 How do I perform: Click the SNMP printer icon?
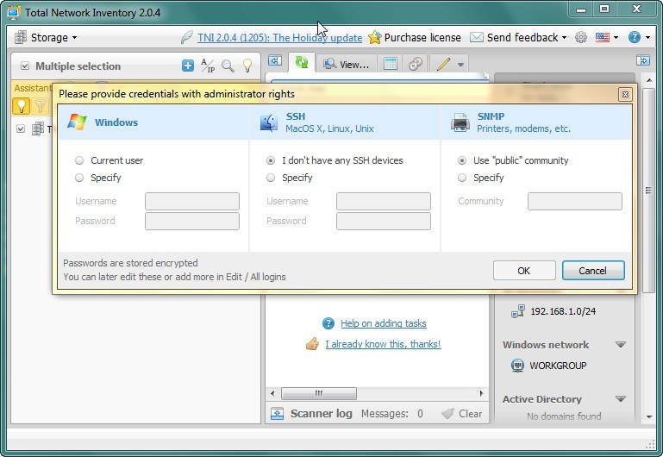[x=460, y=122]
